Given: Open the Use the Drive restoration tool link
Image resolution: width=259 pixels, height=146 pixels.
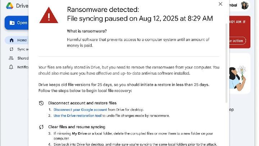Looking at the screenshot, I should pos(77,116).
